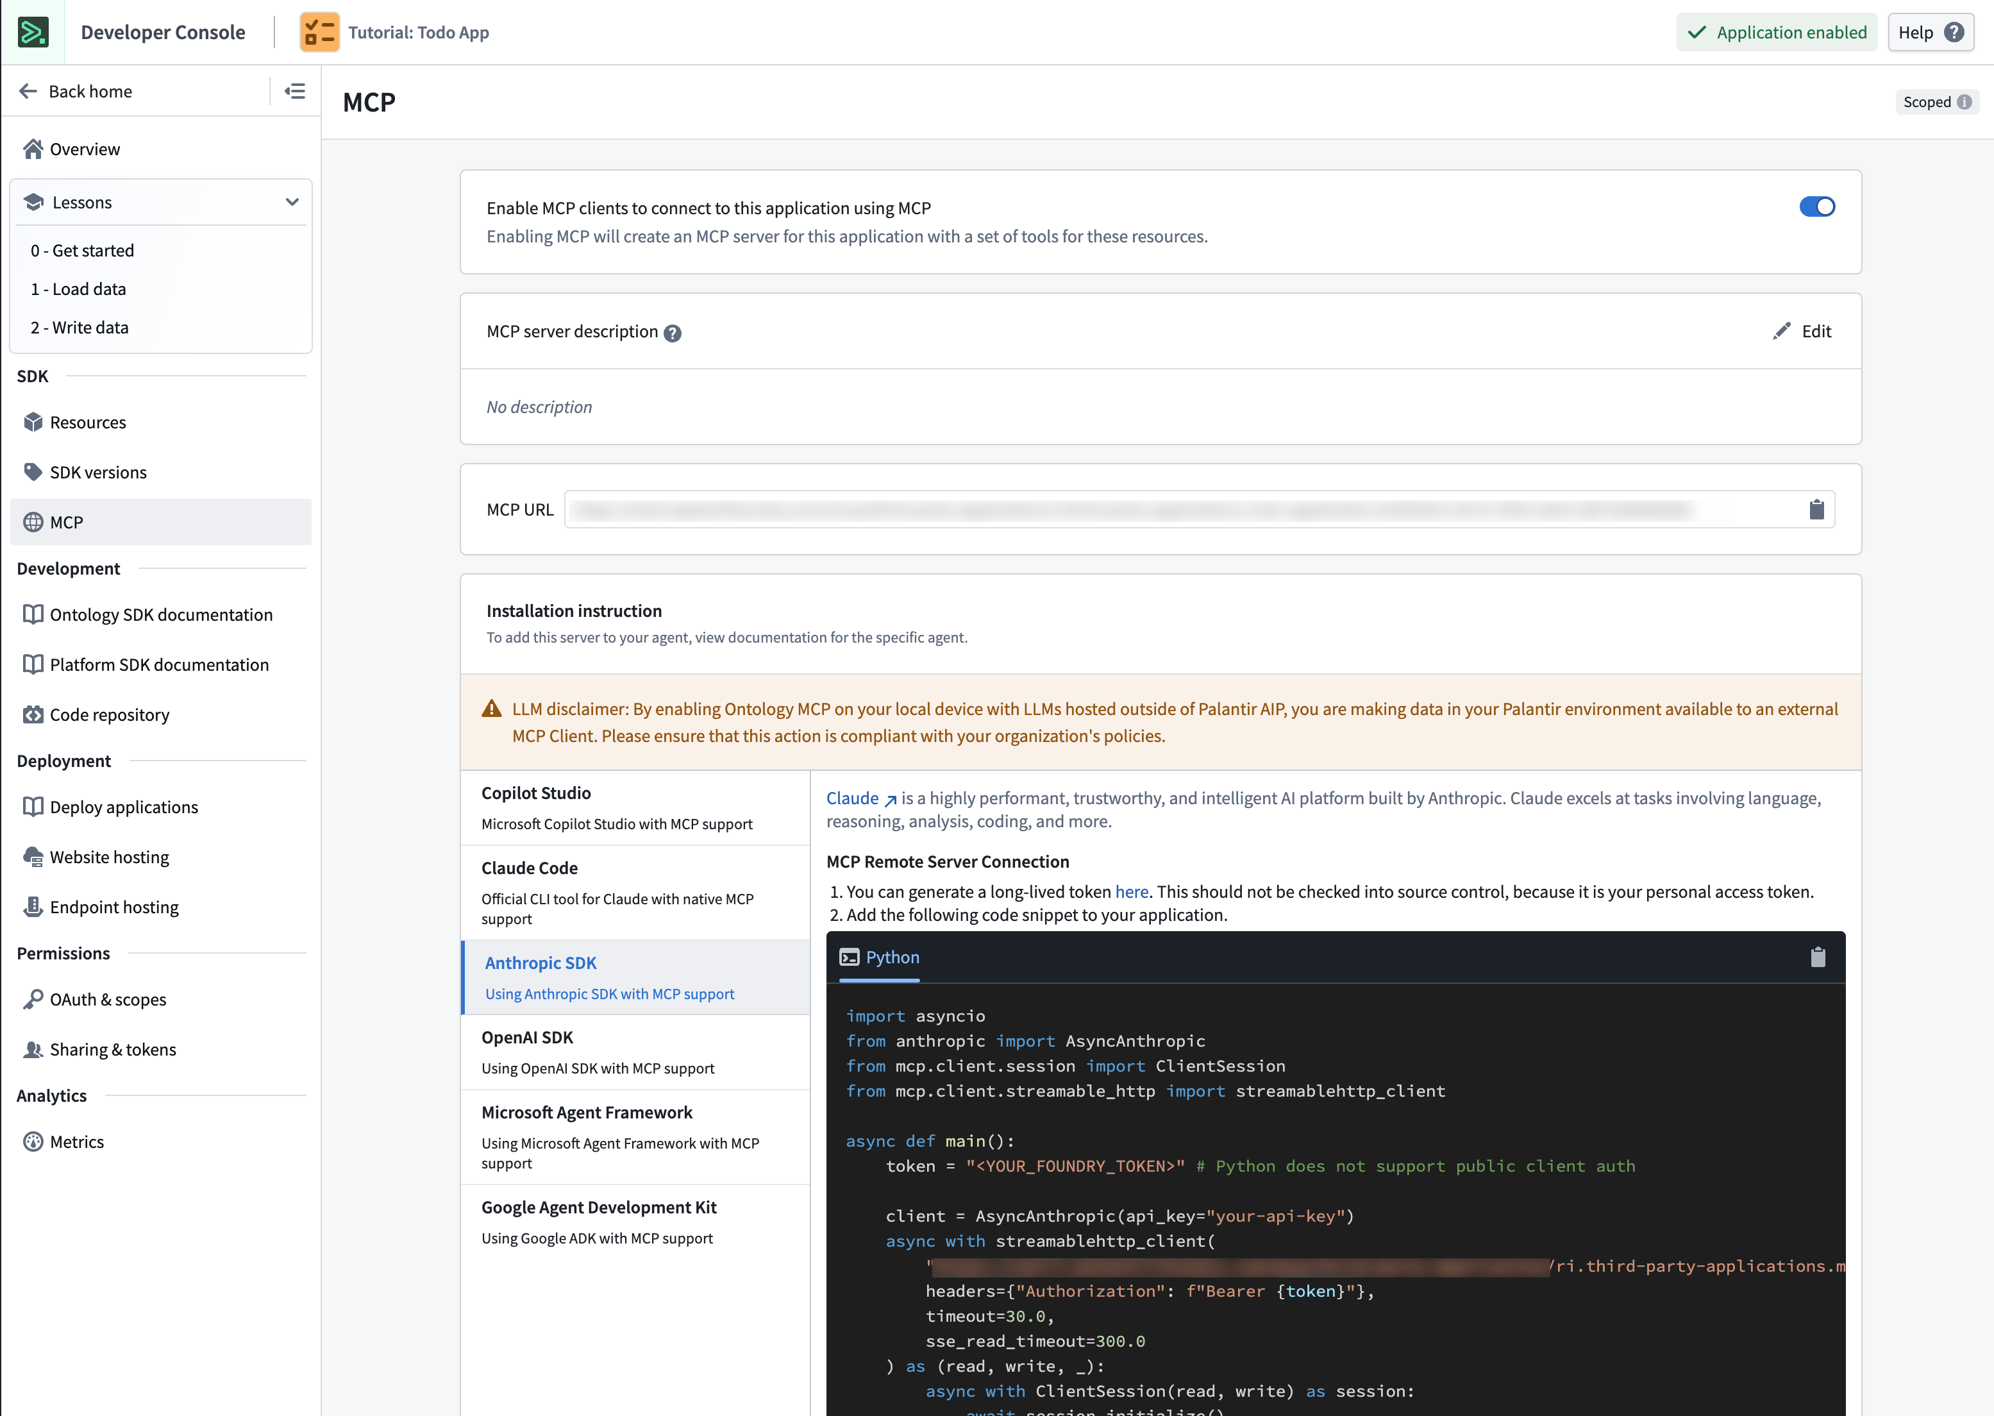Select the SDK versions icon
This screenshot has height=1416, width=1994.
(33, 472)
